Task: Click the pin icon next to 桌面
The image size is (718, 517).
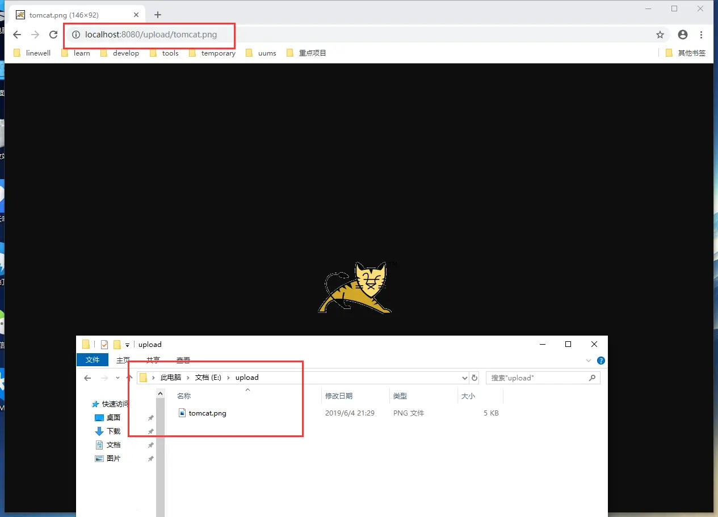Action: 150,418
